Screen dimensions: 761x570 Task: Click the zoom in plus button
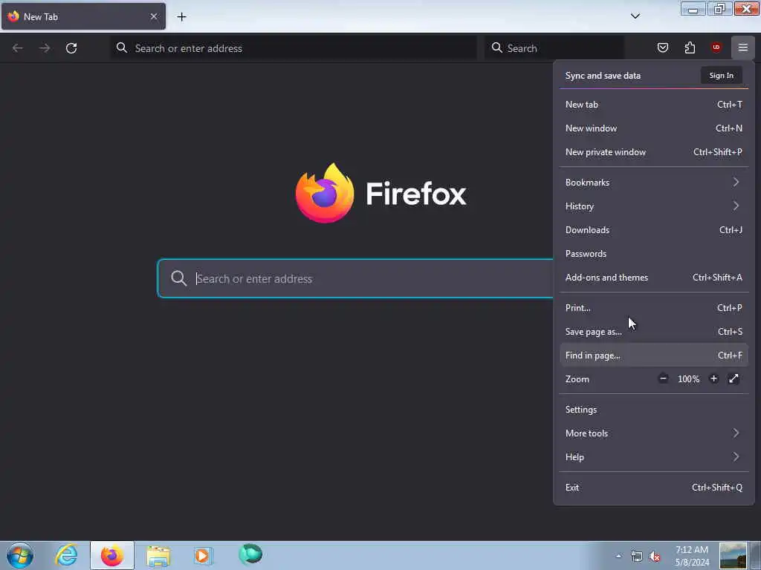[713, 379]
